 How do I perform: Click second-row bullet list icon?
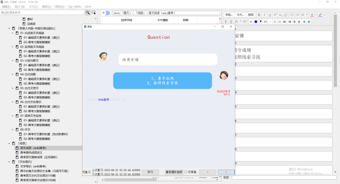tap(275, 21)
